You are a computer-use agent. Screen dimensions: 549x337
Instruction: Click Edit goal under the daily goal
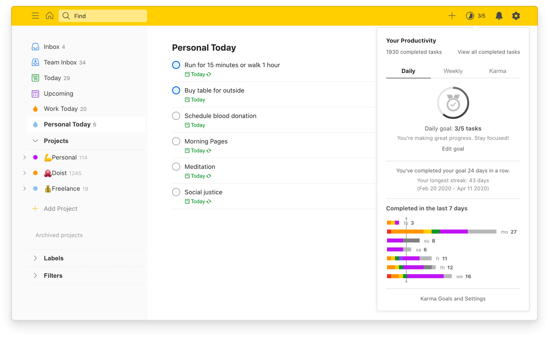pos(453,148)
